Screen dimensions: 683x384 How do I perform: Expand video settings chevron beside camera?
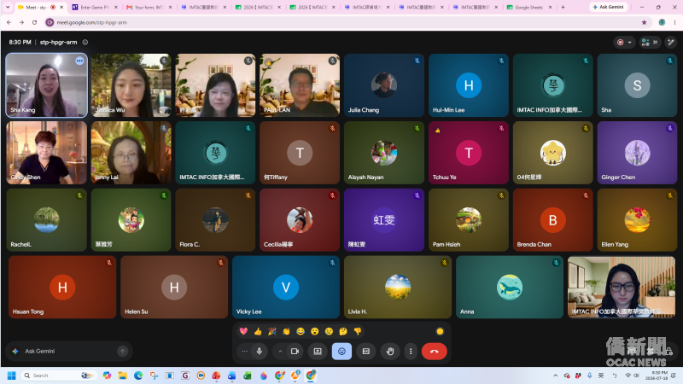(280, 352)
